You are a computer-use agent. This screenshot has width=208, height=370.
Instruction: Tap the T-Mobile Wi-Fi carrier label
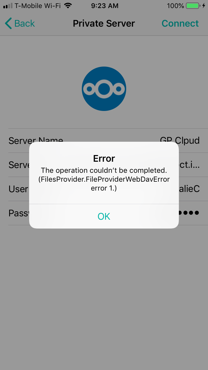37,6
